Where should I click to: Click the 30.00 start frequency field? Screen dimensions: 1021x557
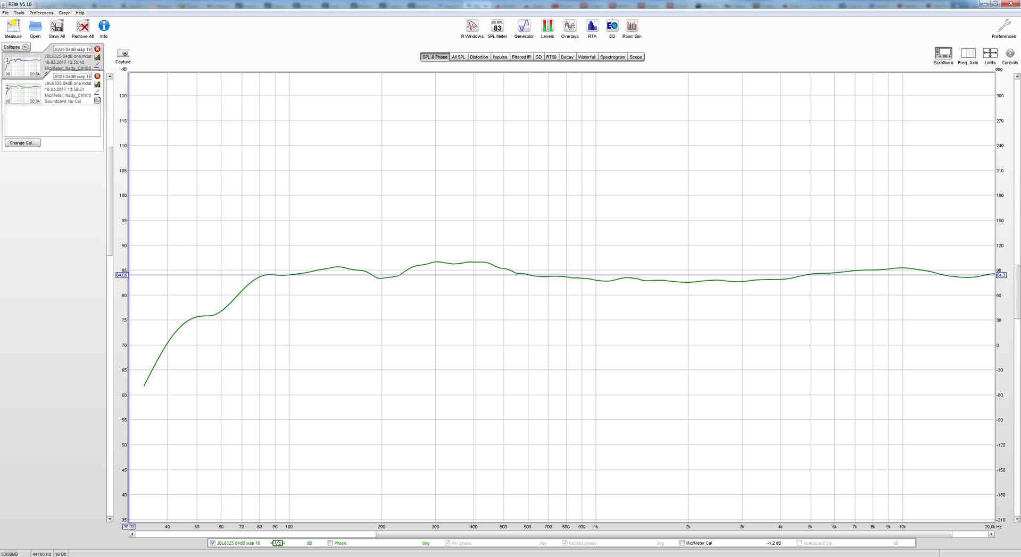129,527
